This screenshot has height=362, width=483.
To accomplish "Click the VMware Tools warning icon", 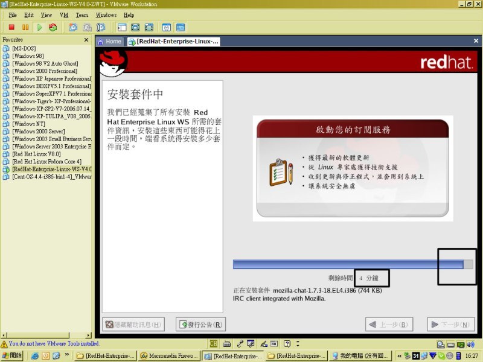I will pyautogui.click(x=4, y=344).
